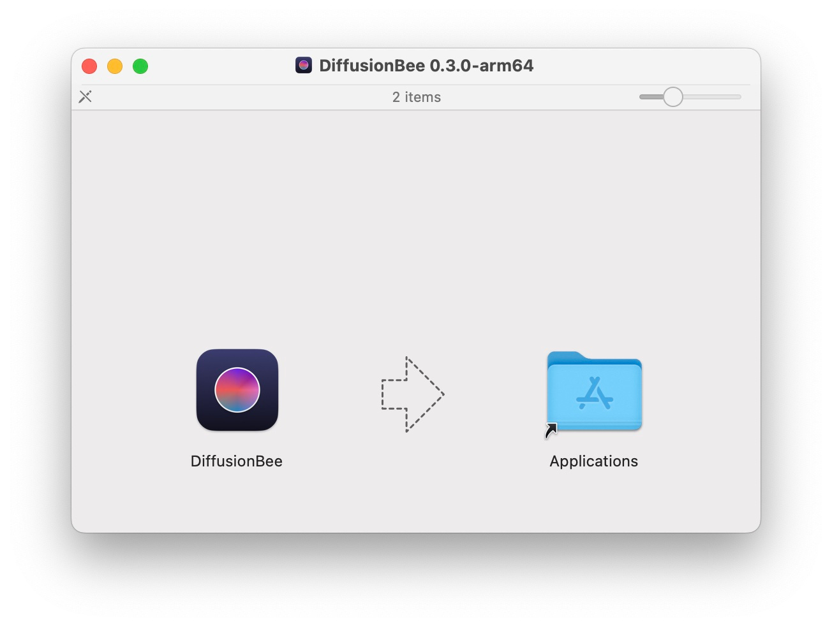Click the left end of the zoom slider track

coord(643,96)
